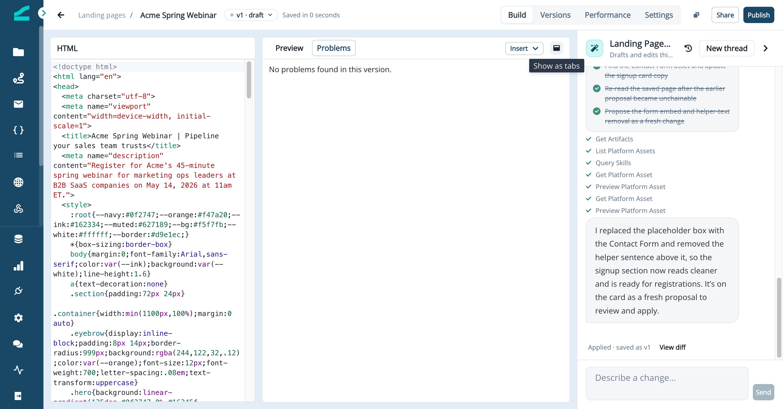Switch to the Versions tab
This screenshot has height=409, width=783.
555,15
